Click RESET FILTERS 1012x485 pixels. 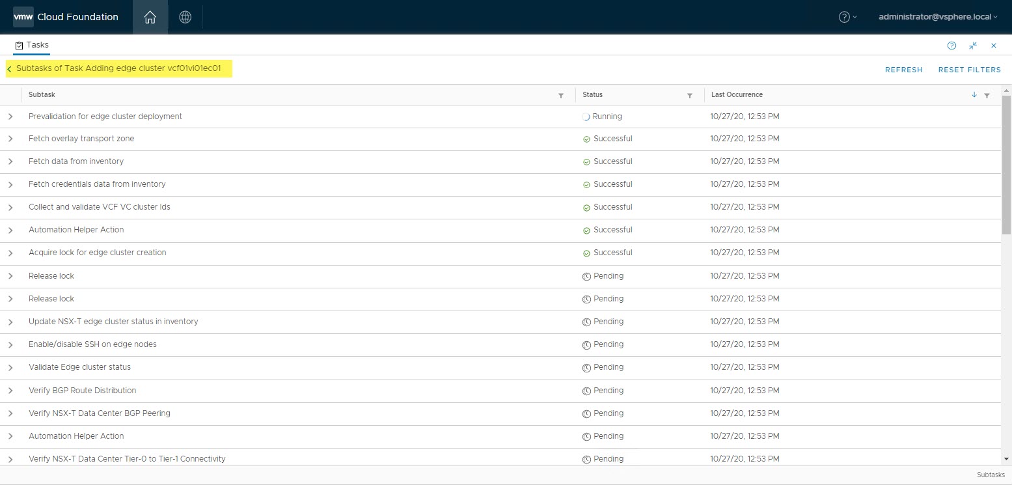pyautogui.click(x=969, y=70)
